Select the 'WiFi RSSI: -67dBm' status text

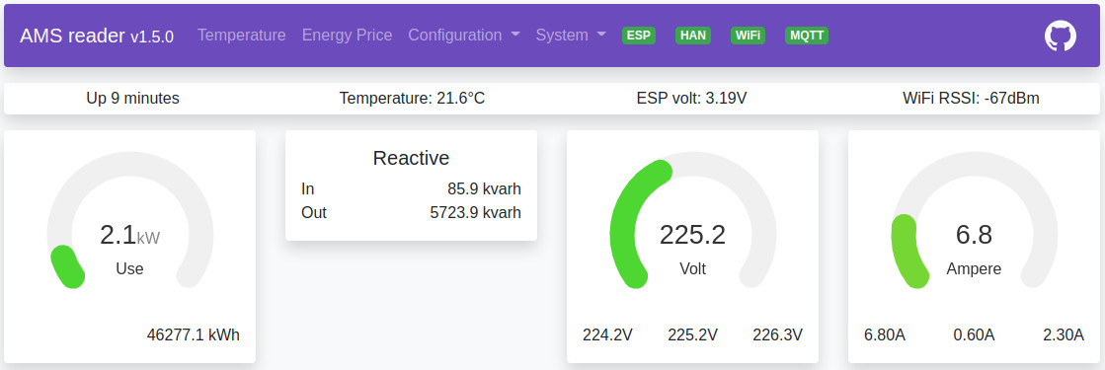[971, 99]
